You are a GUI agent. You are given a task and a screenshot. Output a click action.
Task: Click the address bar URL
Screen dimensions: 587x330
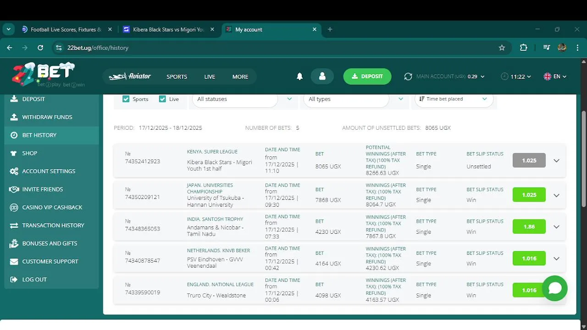point(98,48)
